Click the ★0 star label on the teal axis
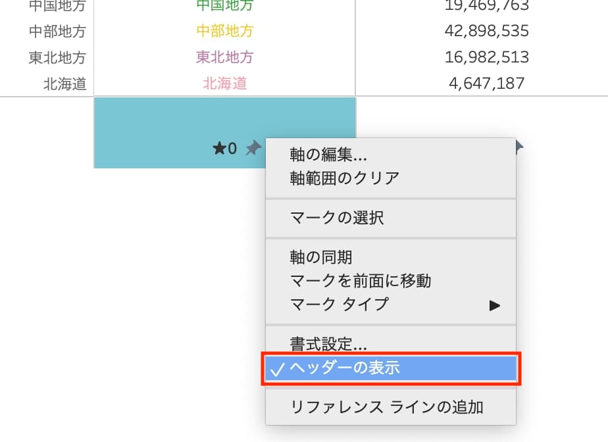 (x=224, y=149)
